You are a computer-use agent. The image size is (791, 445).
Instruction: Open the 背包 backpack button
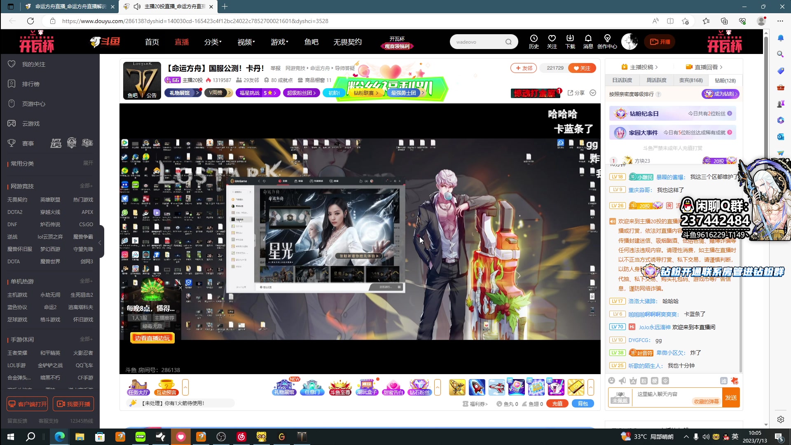pyautogui.click(x=583, y=404)
